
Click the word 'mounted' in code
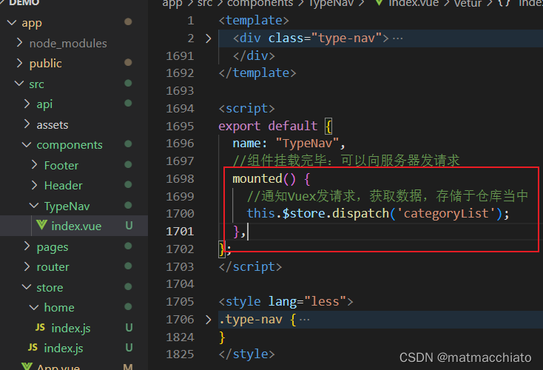[x=257, y=179]
